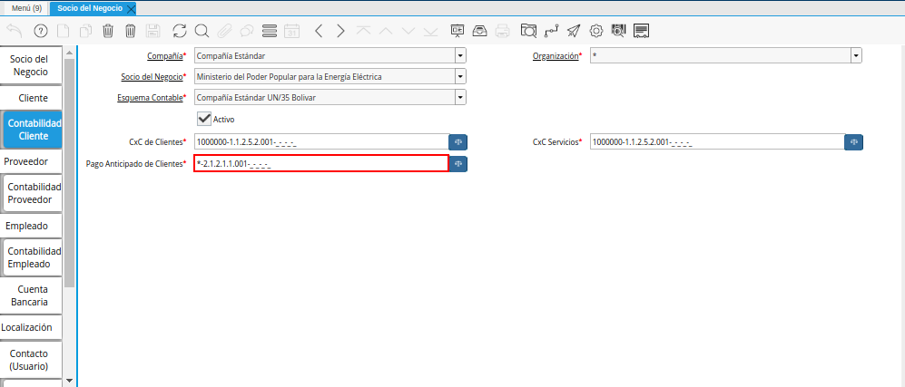Open the Find record magnifier icon

202,31
